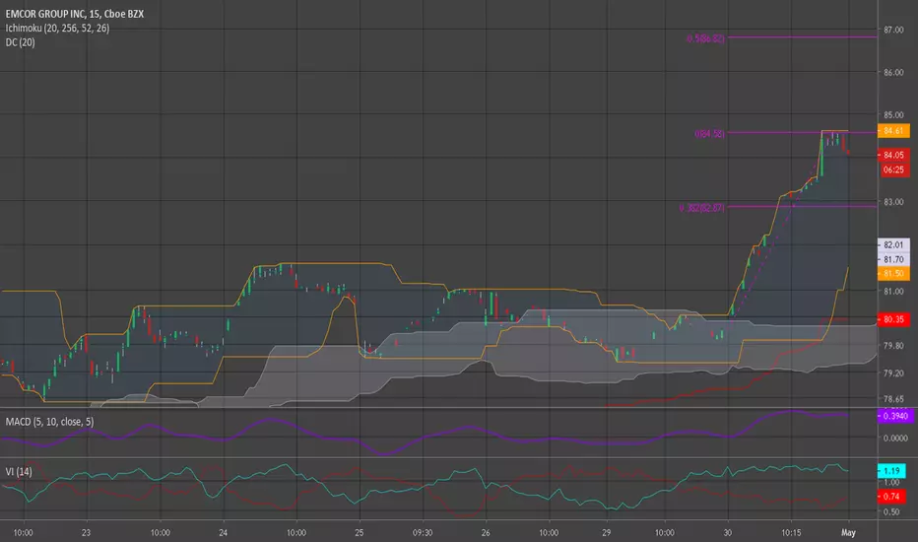Click the 06:25 countdown timer label

[893, 169]
